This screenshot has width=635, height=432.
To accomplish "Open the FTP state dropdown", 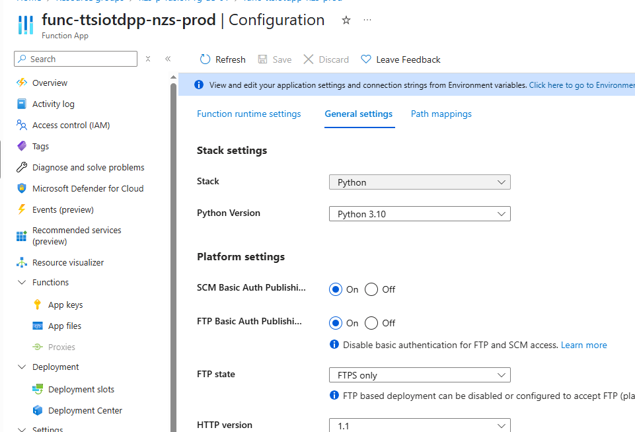I will 420,375.
